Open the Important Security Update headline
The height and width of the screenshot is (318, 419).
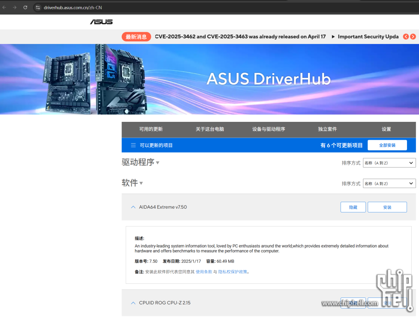tap(368, 37)
